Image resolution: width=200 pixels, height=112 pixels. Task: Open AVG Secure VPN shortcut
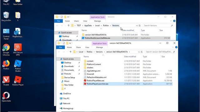pyautogui.click(x=18, y=50)
